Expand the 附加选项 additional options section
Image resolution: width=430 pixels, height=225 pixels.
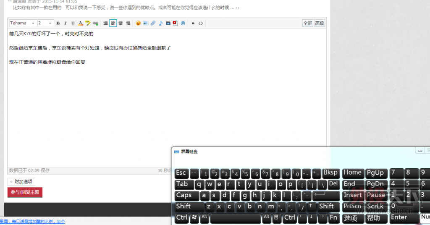pyautogui.click(x=21, y=182)
